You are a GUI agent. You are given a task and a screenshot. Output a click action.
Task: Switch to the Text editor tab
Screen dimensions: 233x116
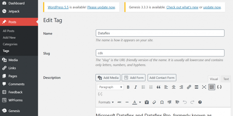[x=226, y=79]
